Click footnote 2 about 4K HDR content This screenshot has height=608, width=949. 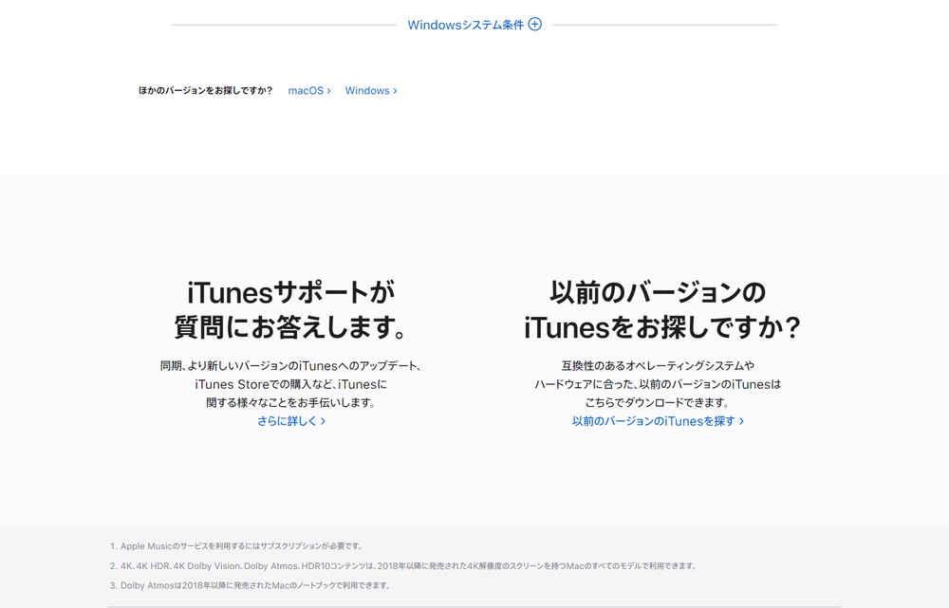[x=403, y=566]
